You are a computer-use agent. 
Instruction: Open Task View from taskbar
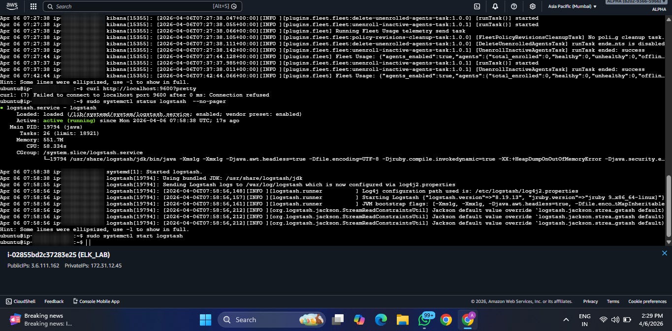(338, 320)
